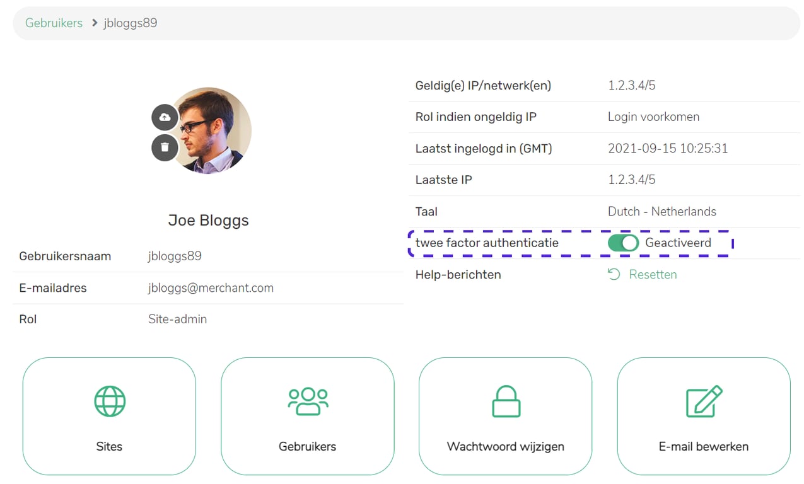Click the Geactiveerd label
The height and width of the screenshot is (484, 804).
coord(678,243)
